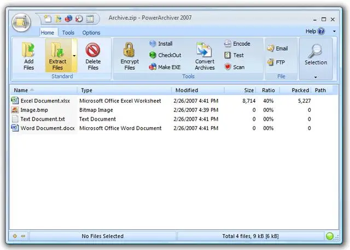This screenshot has width=350, height=250.
Task: Expand the arrow next to Help
Action: coord(334,32)
